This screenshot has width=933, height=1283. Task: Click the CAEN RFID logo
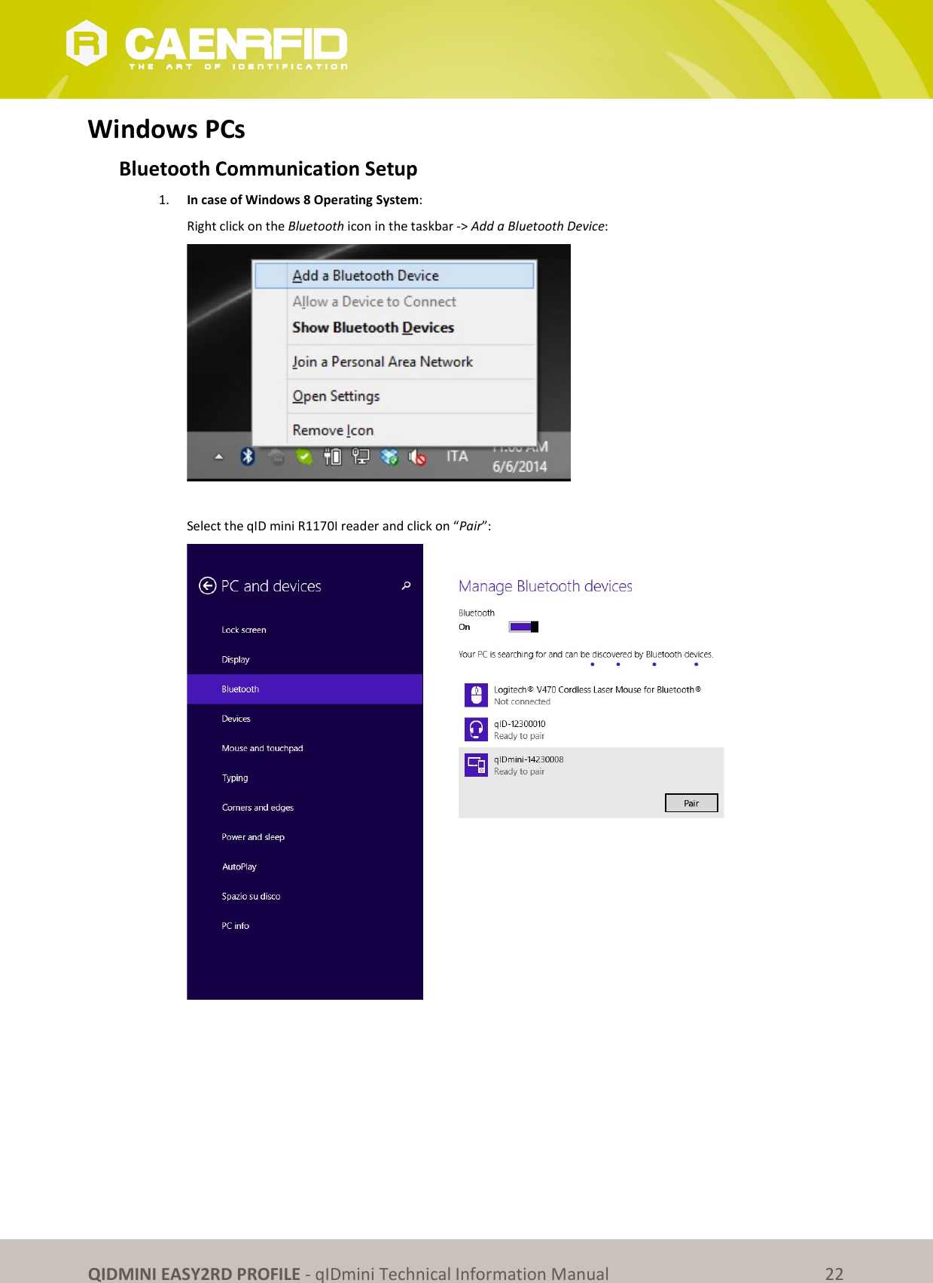(207, 45)
